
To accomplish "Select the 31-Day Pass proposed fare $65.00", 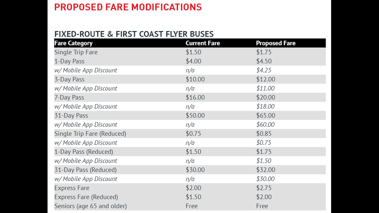I will 266,115.
